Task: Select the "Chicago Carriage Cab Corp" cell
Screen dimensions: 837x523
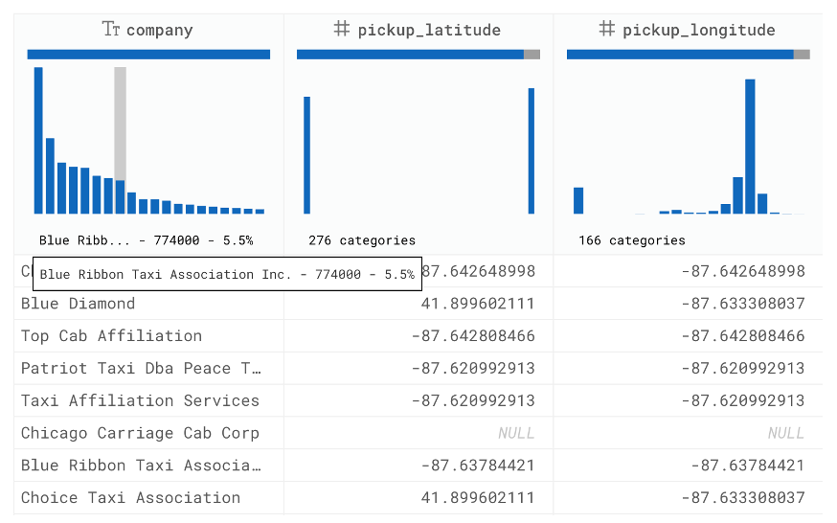Action: [x=140, y=433]
